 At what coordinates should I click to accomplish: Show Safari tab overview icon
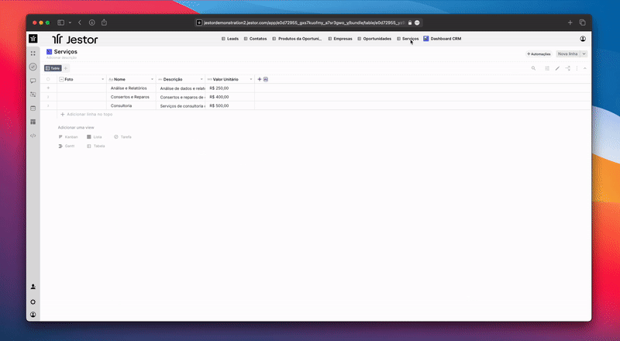click(x=583, y=22)
